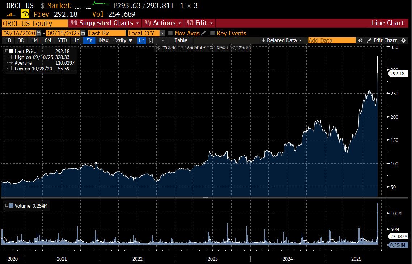Click the intraday green sparkline

(101, 4)
